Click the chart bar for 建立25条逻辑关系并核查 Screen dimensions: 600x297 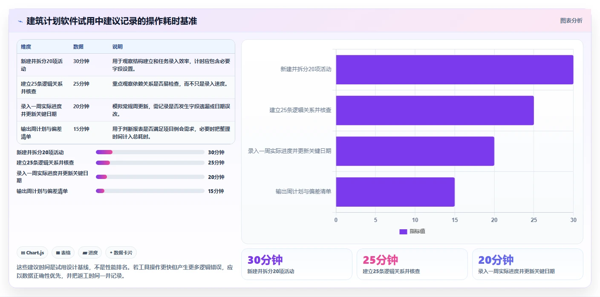[435, 110]
